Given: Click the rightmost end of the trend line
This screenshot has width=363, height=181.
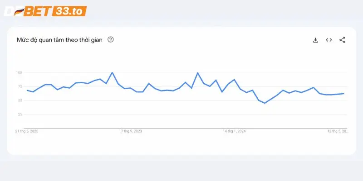Looking at the screenshot, I should point(344,94).
